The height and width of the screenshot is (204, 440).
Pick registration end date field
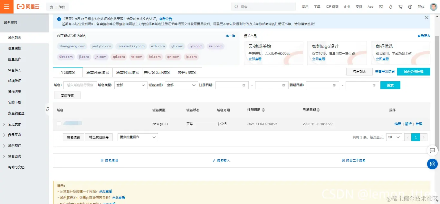[x=272, y=85]
